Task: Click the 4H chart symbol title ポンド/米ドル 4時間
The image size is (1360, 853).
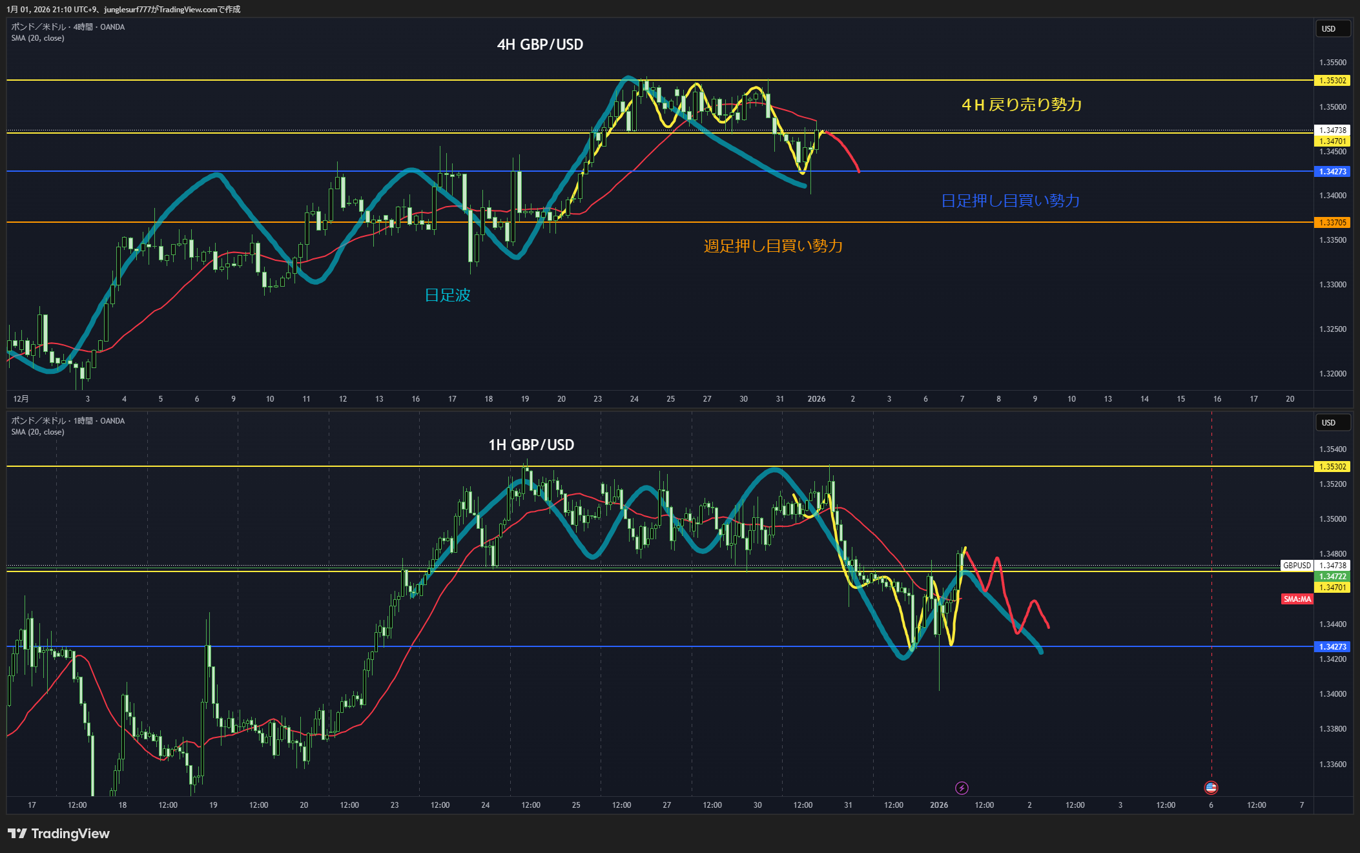Action: point(68,27)
